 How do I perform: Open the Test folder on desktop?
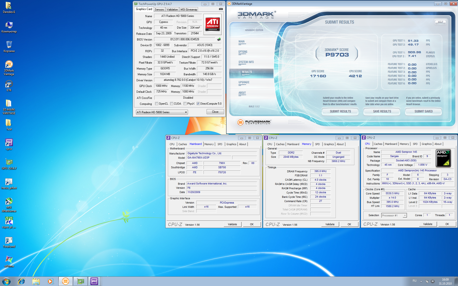coord(9,125)
